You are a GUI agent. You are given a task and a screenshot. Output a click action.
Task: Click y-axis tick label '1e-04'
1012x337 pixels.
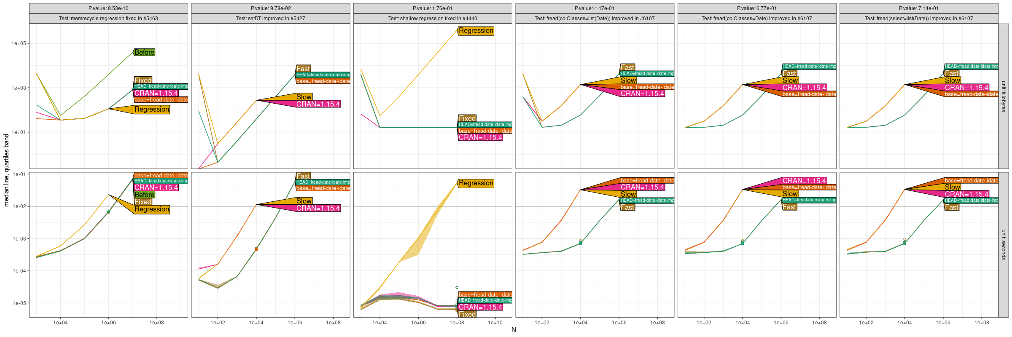(19, 271)
